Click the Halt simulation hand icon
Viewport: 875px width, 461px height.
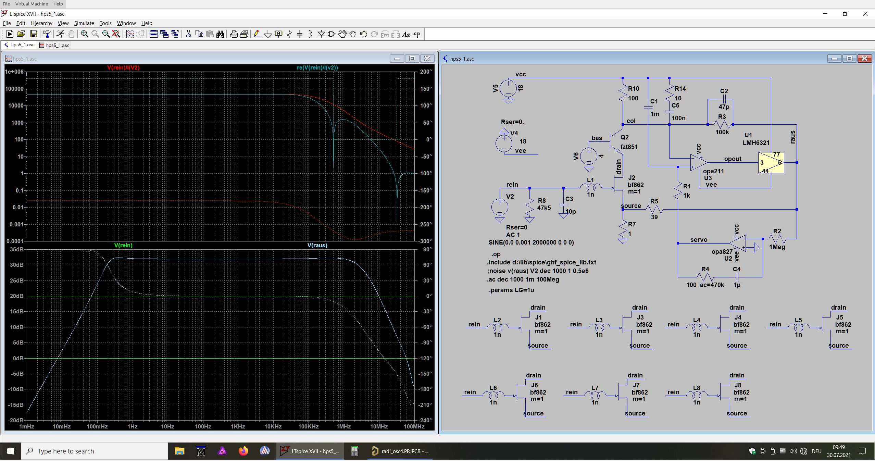(x=71, y=34)
